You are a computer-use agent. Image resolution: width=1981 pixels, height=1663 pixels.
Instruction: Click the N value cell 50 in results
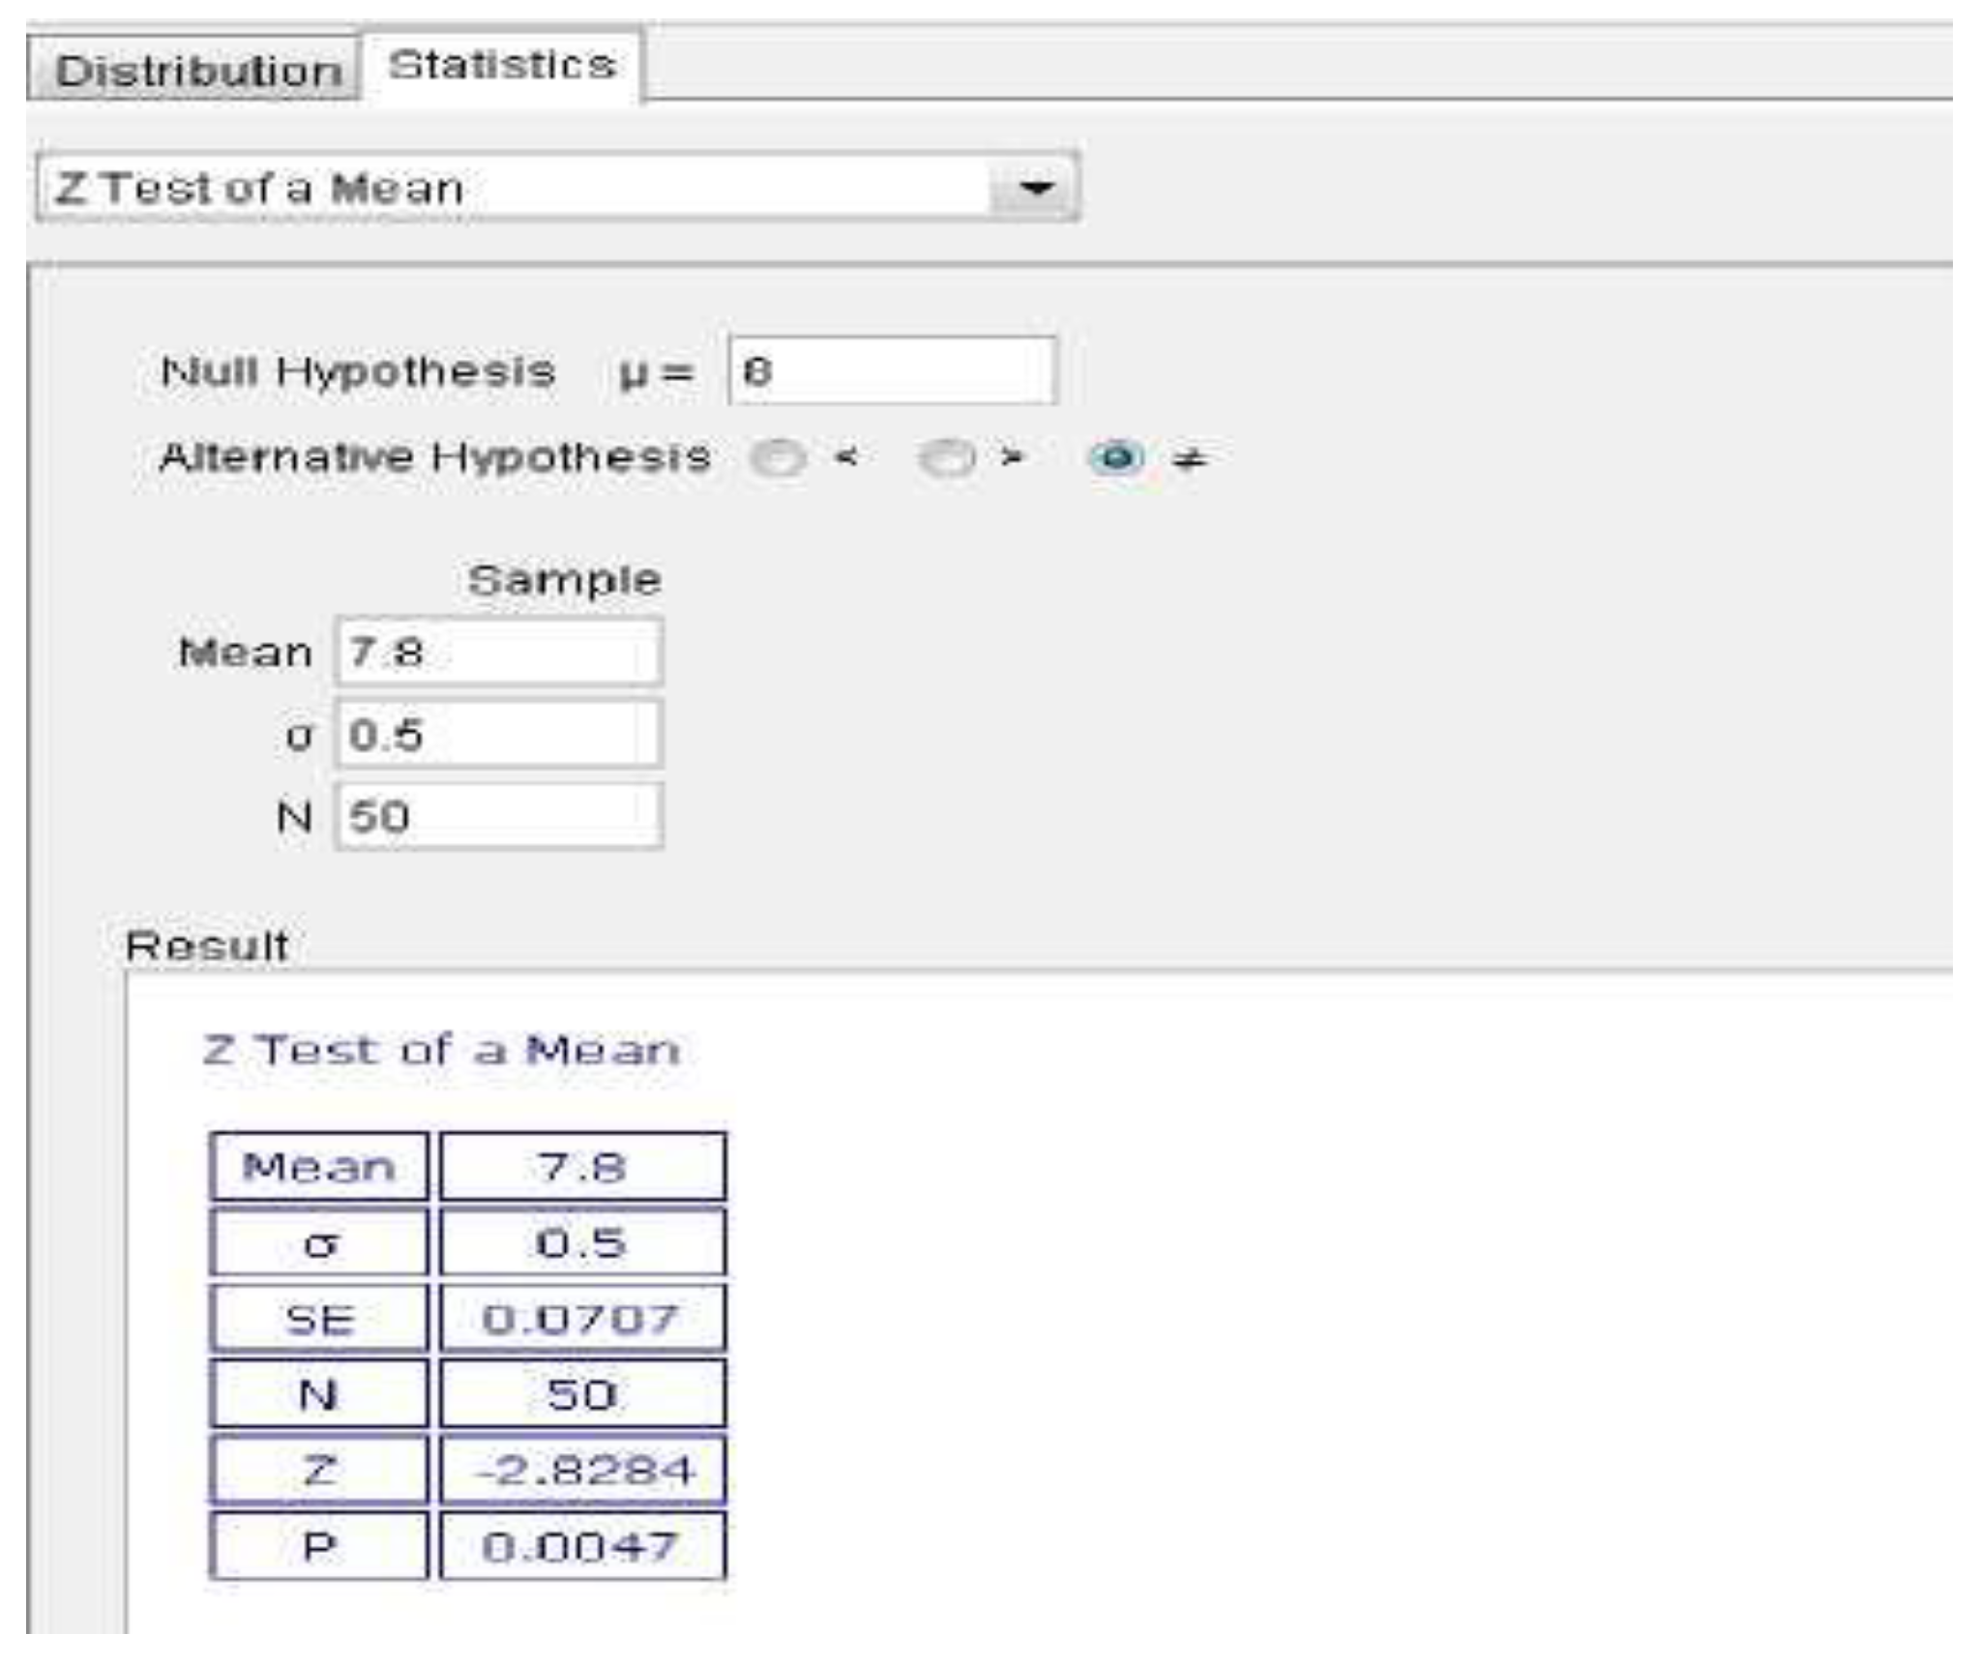(582, 1394)
